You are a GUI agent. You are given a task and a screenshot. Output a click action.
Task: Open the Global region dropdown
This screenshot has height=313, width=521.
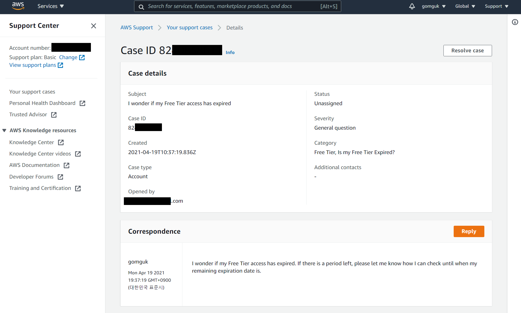(465, 6)
